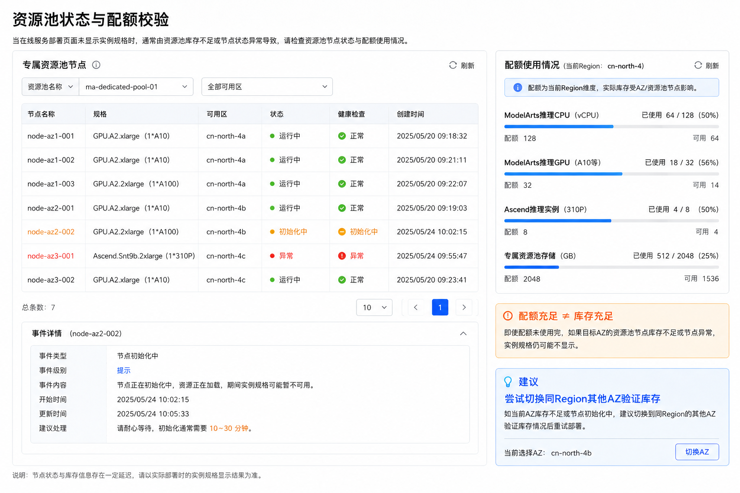Image resolution: width=740 pixels, height=493 pixels.
Task: Select the node-az1-001 row name
Action: [x=51, y=136]
